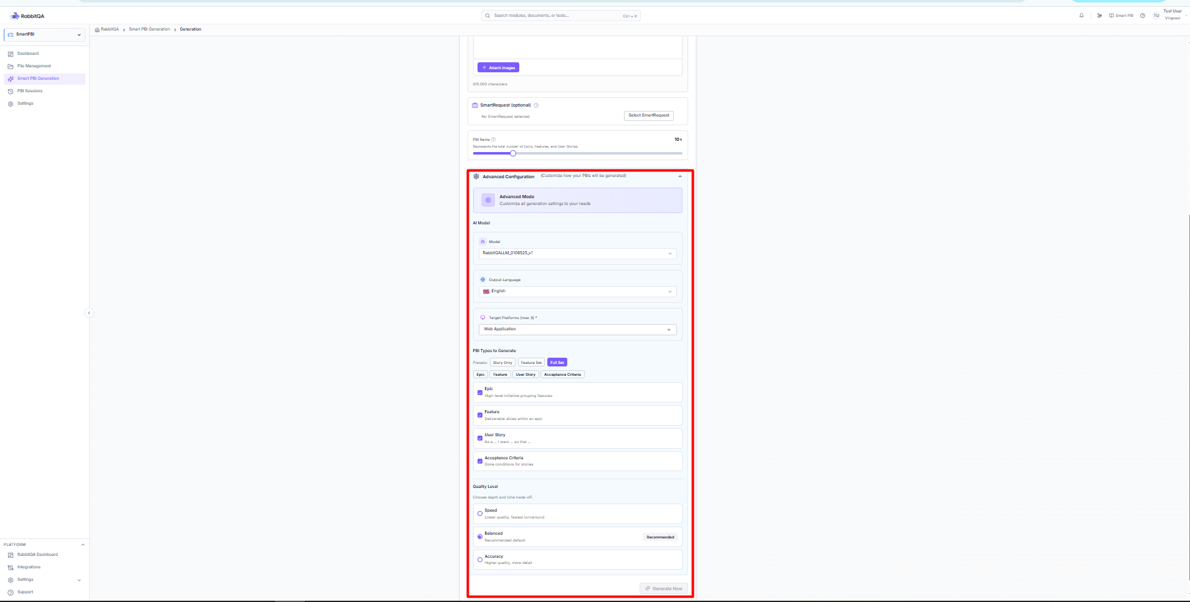Select the Balanced quality radio button

tap(480, 537)
